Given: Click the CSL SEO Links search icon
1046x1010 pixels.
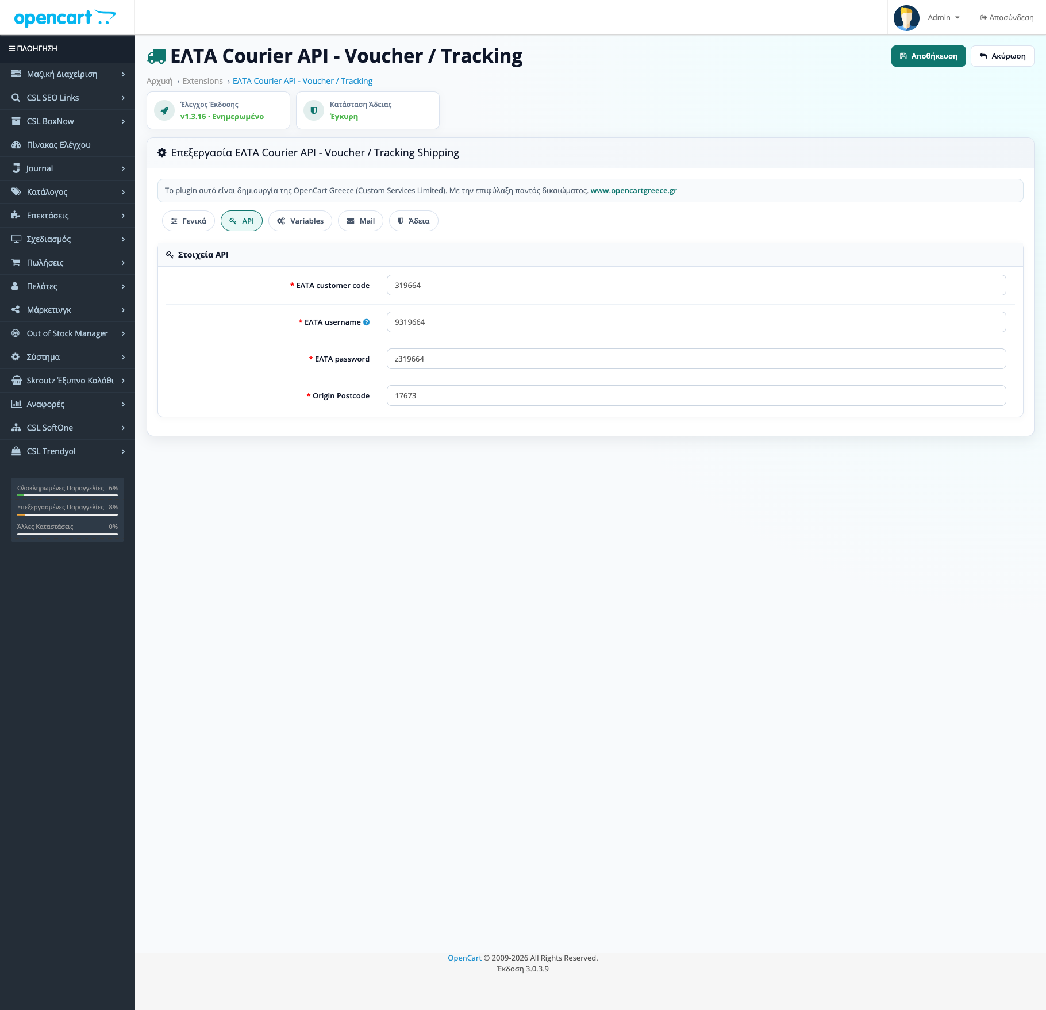Looking at the screenshot, I should [16, 98].
